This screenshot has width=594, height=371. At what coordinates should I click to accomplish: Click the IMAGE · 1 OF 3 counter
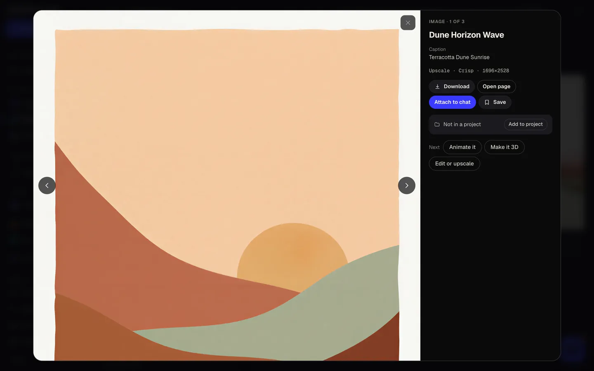click(447, 21)
